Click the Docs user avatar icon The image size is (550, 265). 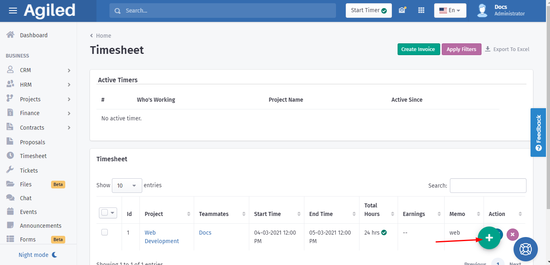click(482, 11)
